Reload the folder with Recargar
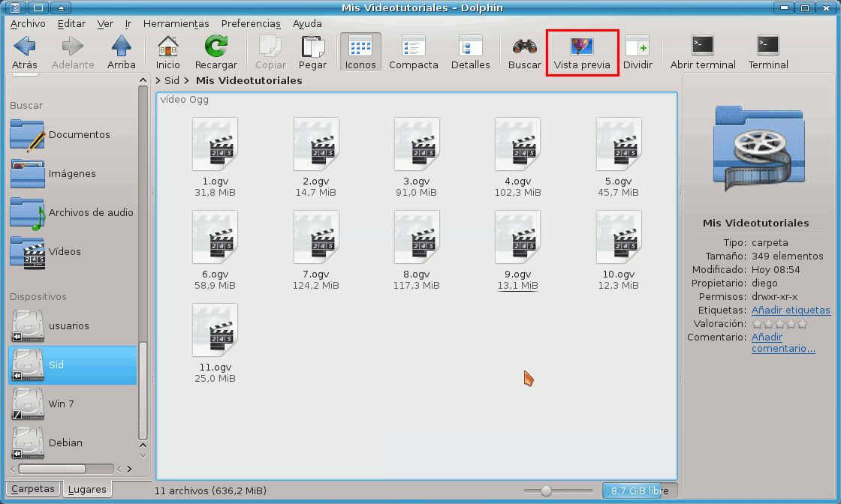This screenshot has height=504, width=841. 216,52
